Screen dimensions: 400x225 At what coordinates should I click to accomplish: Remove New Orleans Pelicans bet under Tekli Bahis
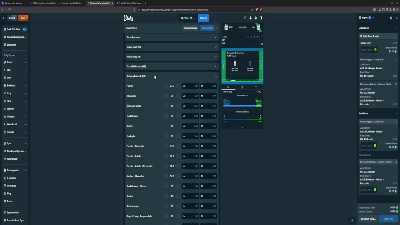(x=396, y=162)
